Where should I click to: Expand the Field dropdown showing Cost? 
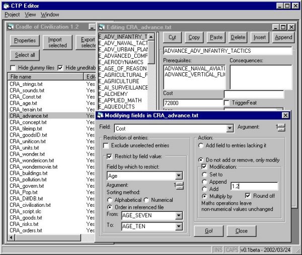click(x=230, y=129)
